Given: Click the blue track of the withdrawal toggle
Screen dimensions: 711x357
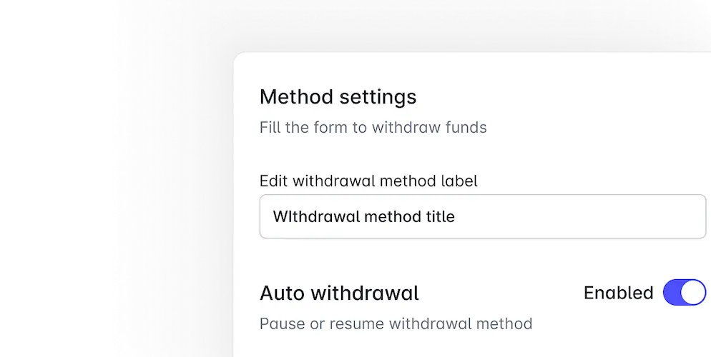Looking at the screenshot, I should click(x=672, y=293).
